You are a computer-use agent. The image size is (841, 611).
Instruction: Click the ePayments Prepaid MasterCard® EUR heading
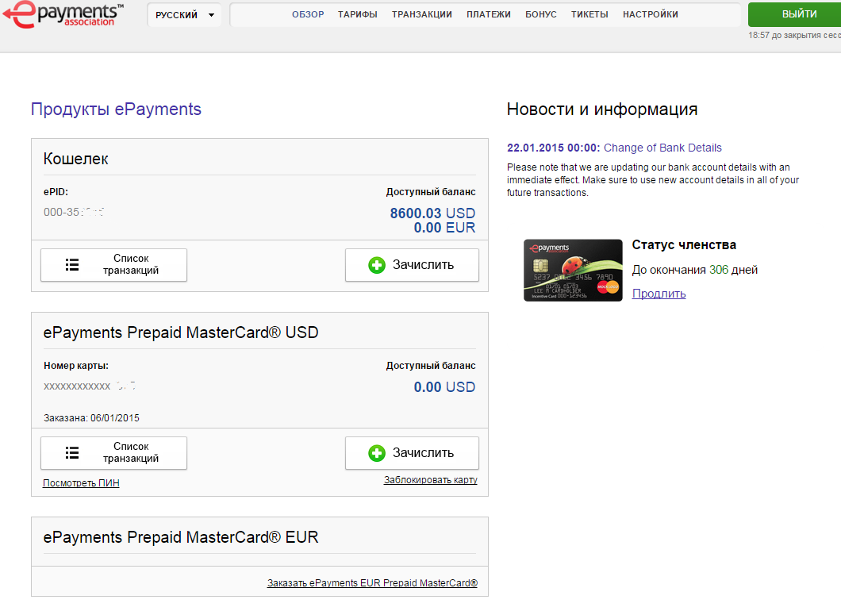181,537
